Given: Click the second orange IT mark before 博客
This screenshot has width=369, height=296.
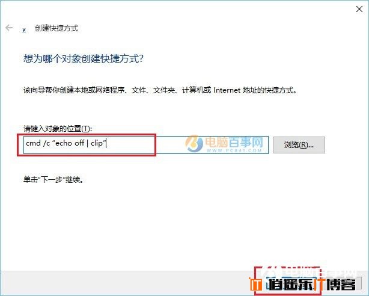Looking at the screenshot, I should pyautogui.click(x=320, y=284).
